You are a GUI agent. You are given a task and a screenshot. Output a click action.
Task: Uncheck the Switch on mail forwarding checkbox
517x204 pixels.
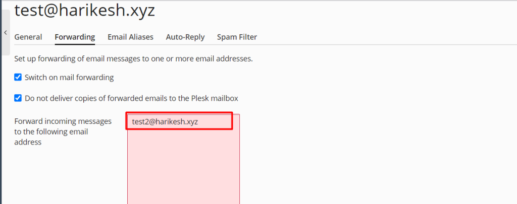tap(18, 78)
